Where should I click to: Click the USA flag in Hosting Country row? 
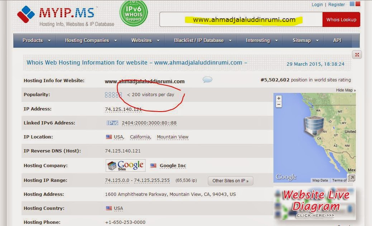(x=109, y=208)
